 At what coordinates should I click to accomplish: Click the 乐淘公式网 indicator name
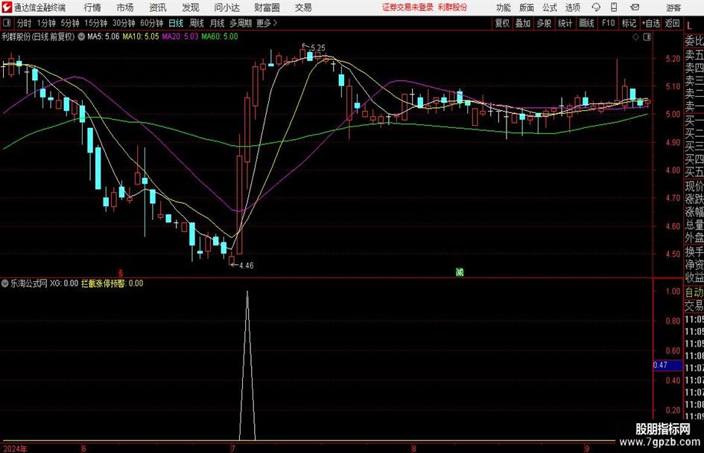coord(29,283)
